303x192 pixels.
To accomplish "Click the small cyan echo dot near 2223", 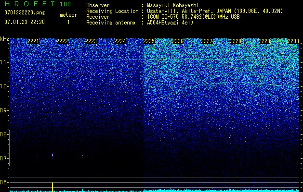I will point(82,155).
